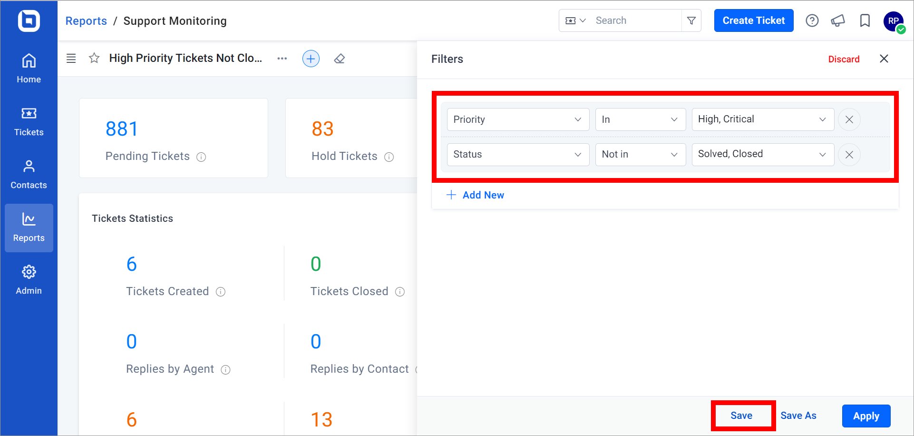914x436 pixels.
Task: Open the Home section in sidebar
Action: click(x=29, y=69)
